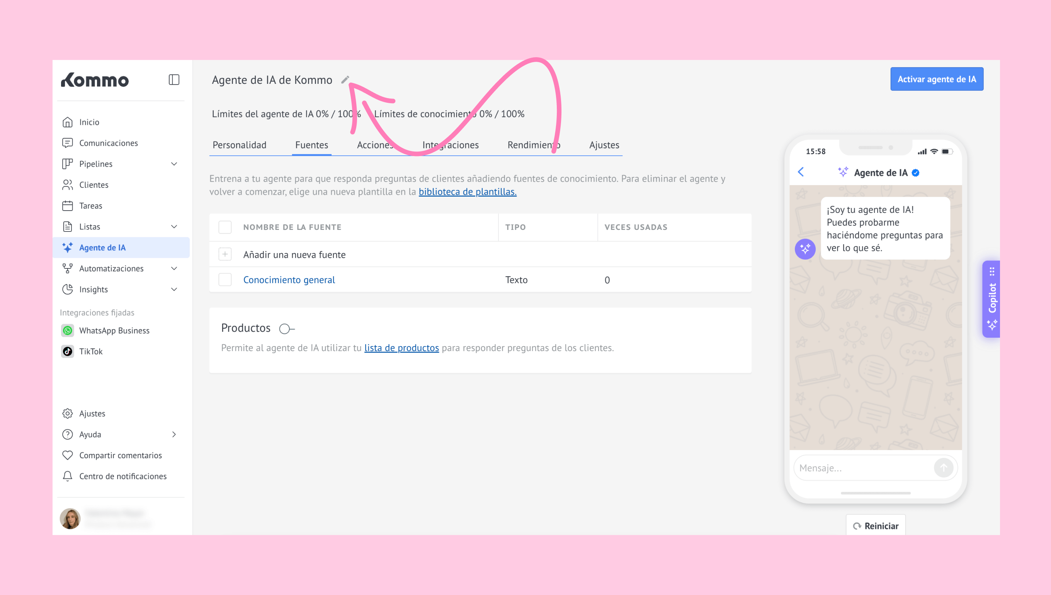
Task: Expand the Insights submenu chevron
Action: [x=173, y=289]
